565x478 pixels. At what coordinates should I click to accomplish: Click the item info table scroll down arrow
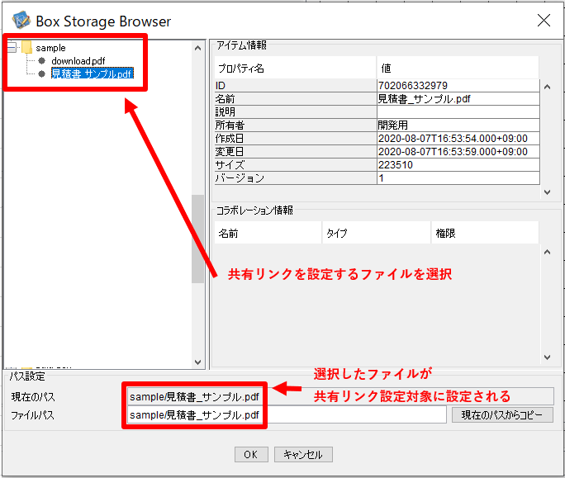547,192
